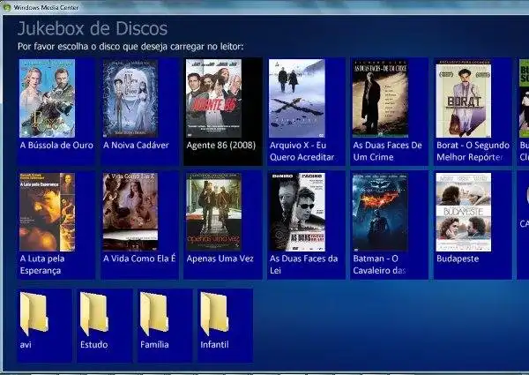Select the Agente 86 (2008) cover
The image size is (529, 375).
coord(214,98)
